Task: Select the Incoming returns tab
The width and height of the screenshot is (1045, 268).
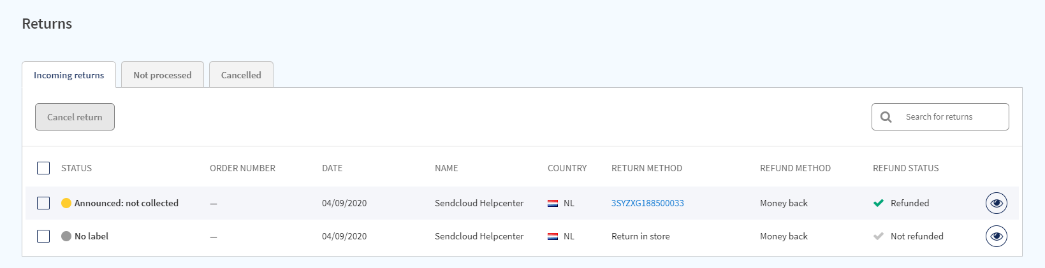Action: pos(69,75)
